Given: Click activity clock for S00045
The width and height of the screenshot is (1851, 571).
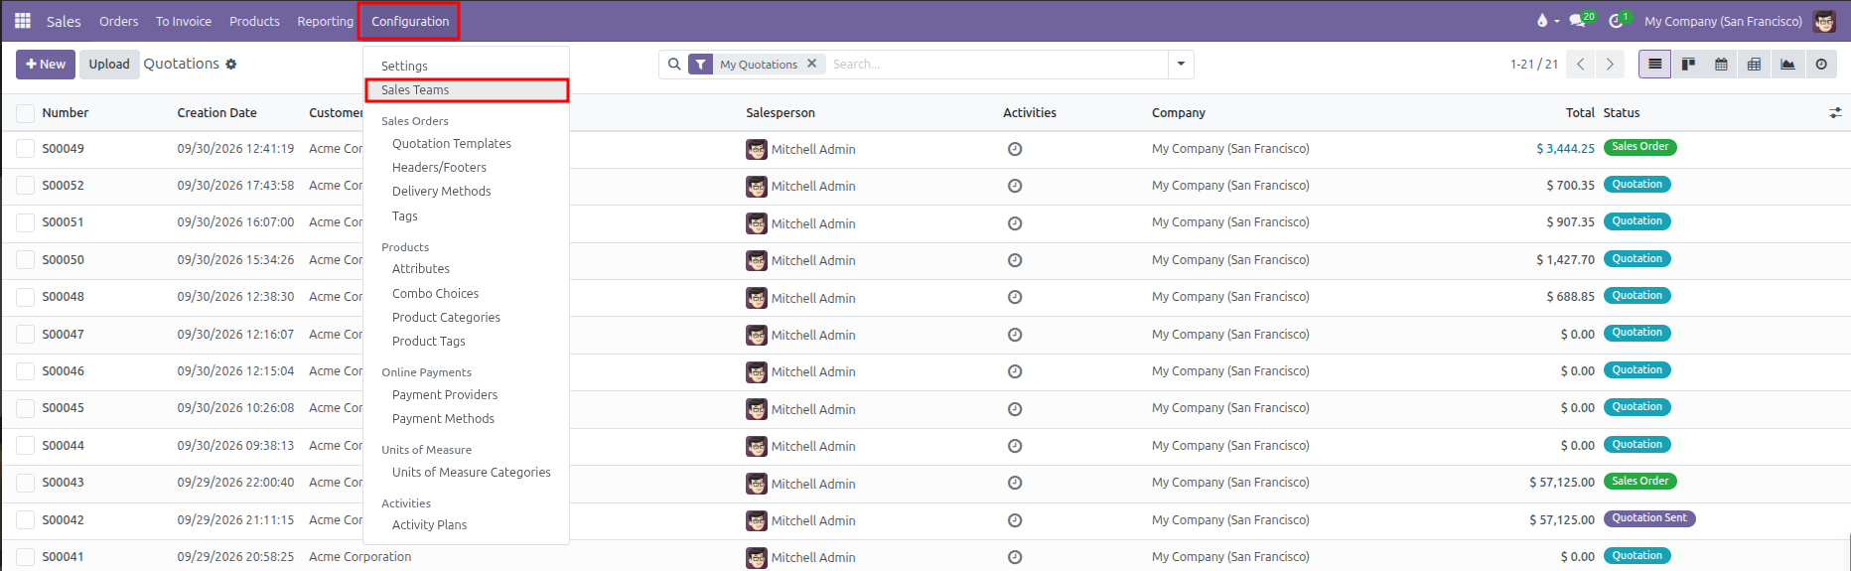Looking at the screenshot, I should [x=1015, y=409].
